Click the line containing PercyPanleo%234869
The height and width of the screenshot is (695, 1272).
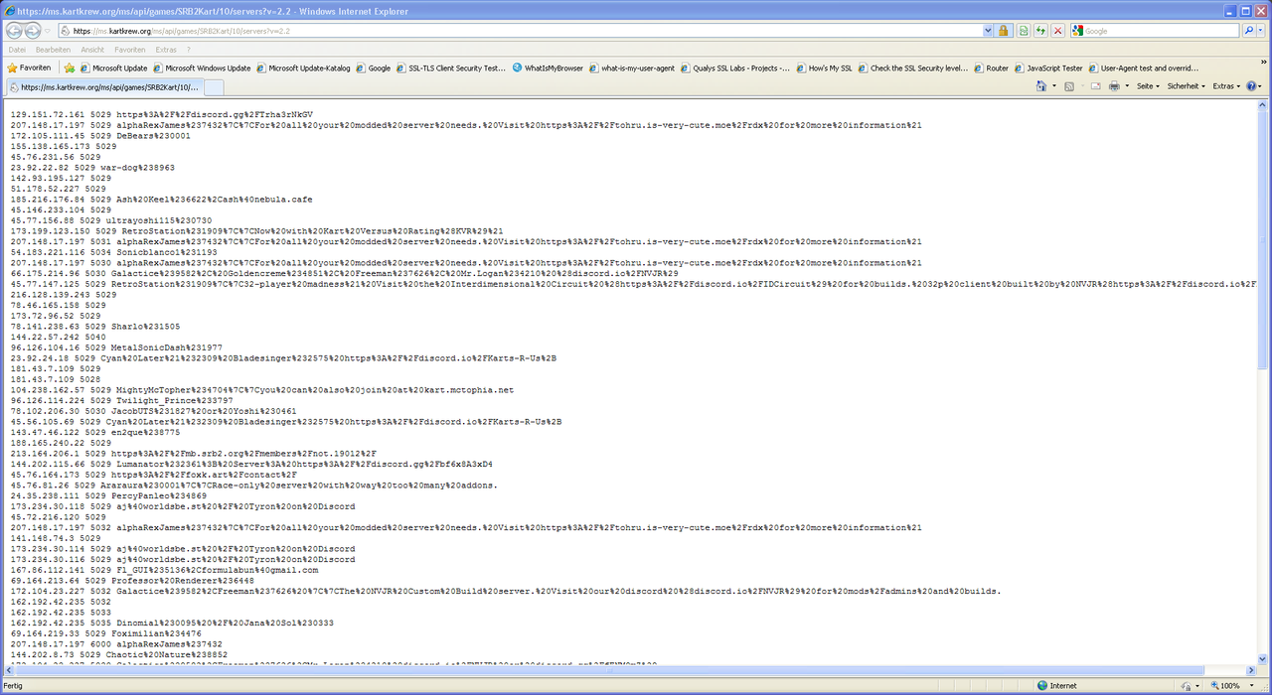point(108,495)
